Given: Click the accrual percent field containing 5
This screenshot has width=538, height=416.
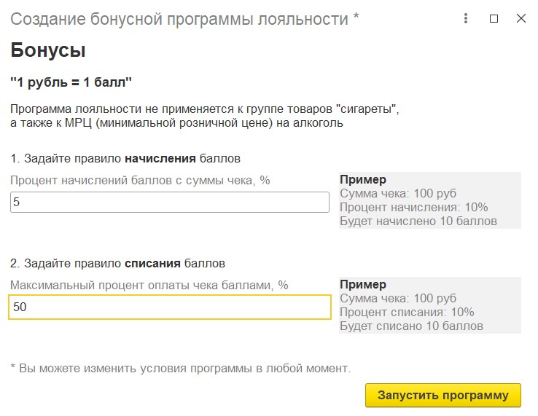Looking at the screenshot, I should [x=170, y=202].
